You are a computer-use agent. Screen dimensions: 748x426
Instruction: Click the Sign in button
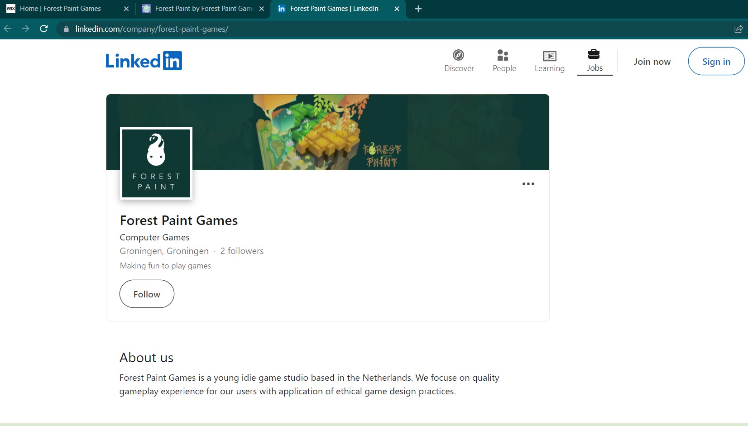pyautogui.click(x=716, y=62)
